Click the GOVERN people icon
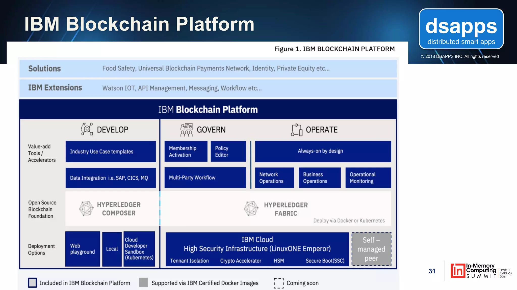This screenshot has height=290, width=517. pyautogui.click(x=187, y=130)
